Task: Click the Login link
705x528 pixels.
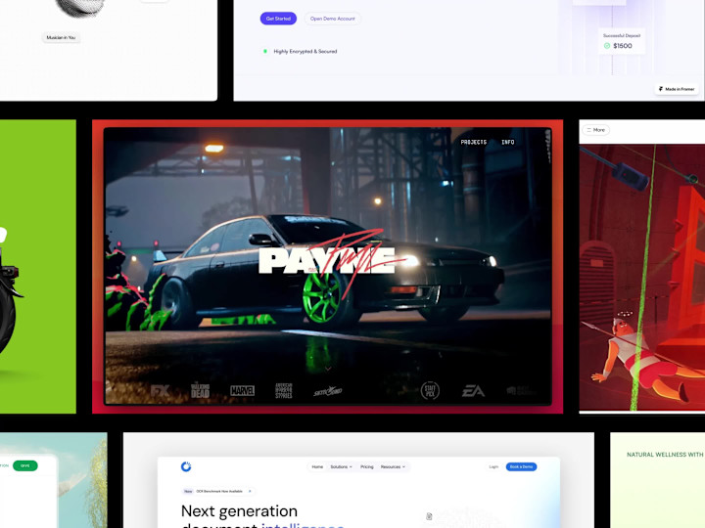Action: [x=493, y=467]
